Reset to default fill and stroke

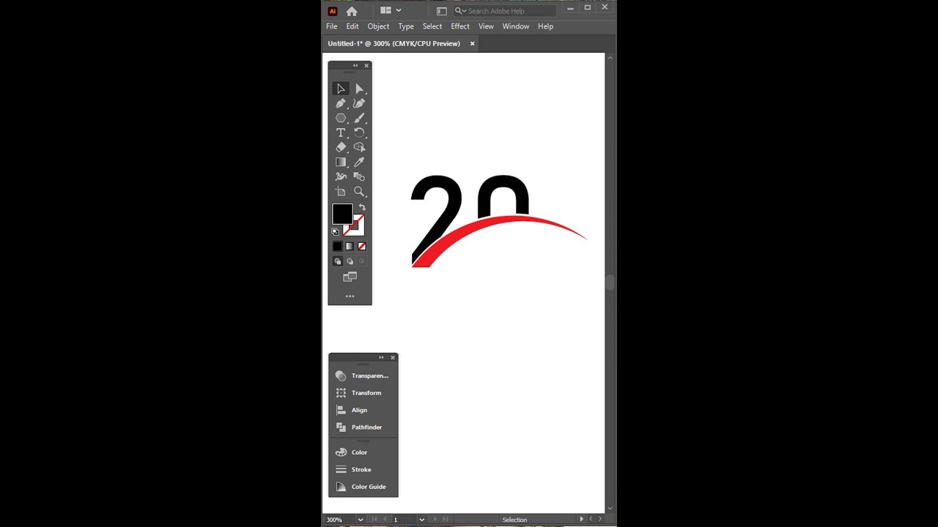(x=336, y=232)
